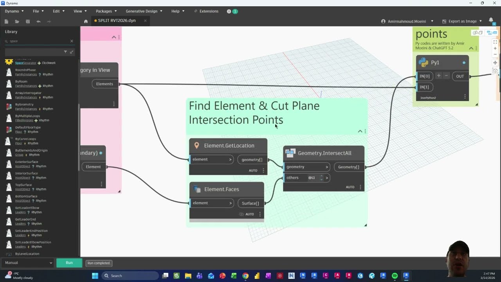Open the Generative Design menu
The height and width of the screenshot is (282, 501).
[x=144, y=11]
